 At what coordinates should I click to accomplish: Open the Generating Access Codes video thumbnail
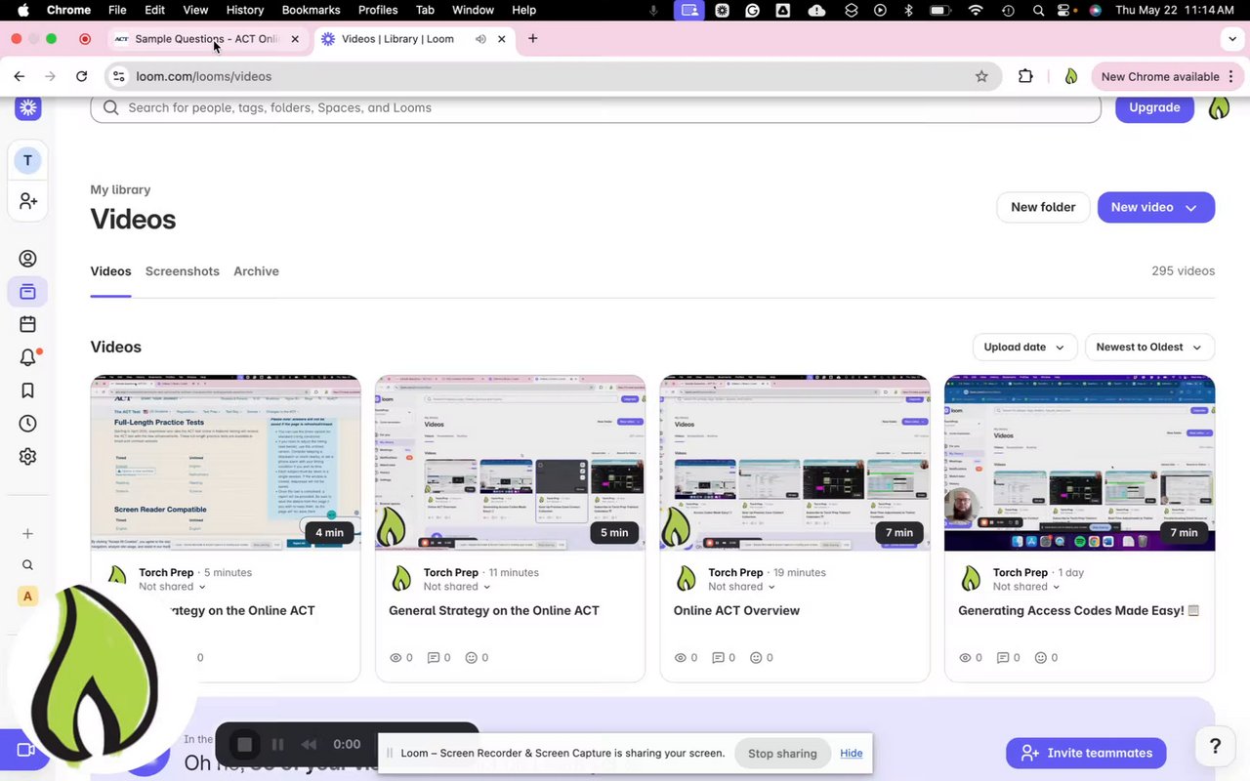click(x=1079, y=463)
